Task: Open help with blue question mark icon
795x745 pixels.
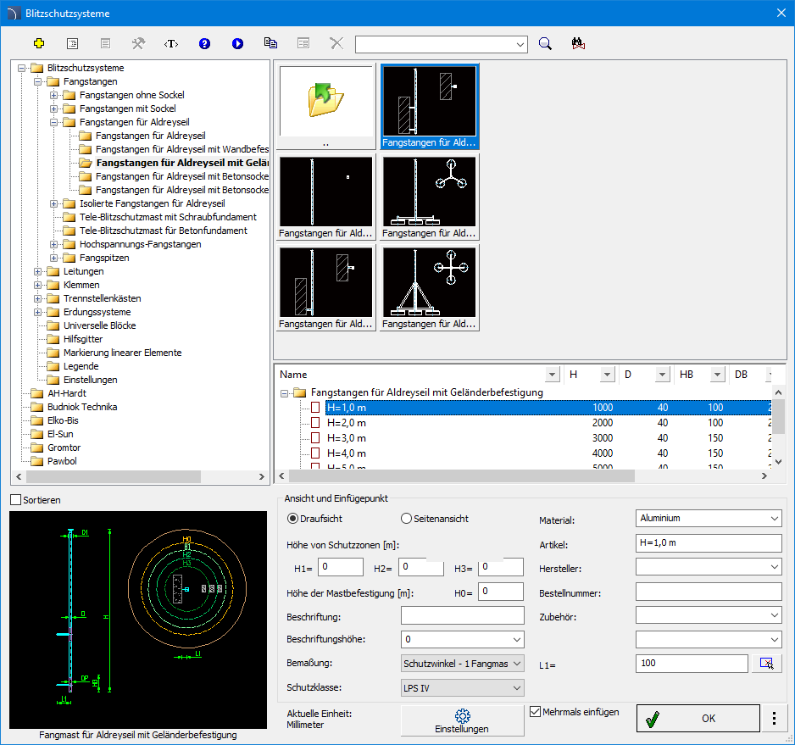Action: click(x=204, y=43)
